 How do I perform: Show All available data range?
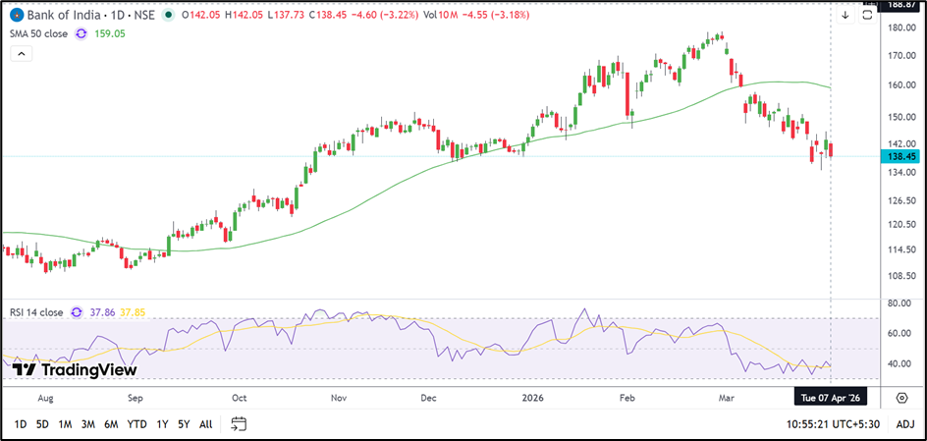click(205, 424)
